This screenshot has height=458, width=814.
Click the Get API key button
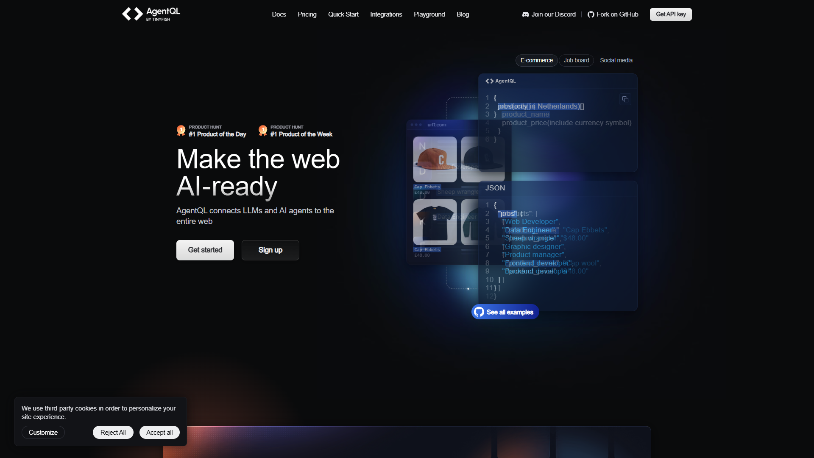point(671,14)
